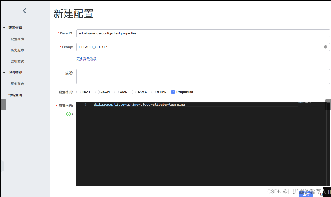Open 历史版本 in the sidebar
331x197 pixels.
point(17,50)
